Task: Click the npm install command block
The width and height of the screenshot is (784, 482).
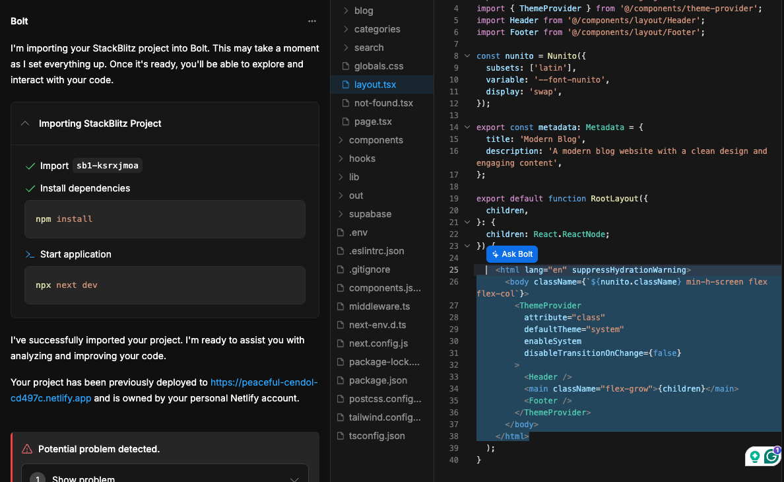Action: [x=165, y=219]
